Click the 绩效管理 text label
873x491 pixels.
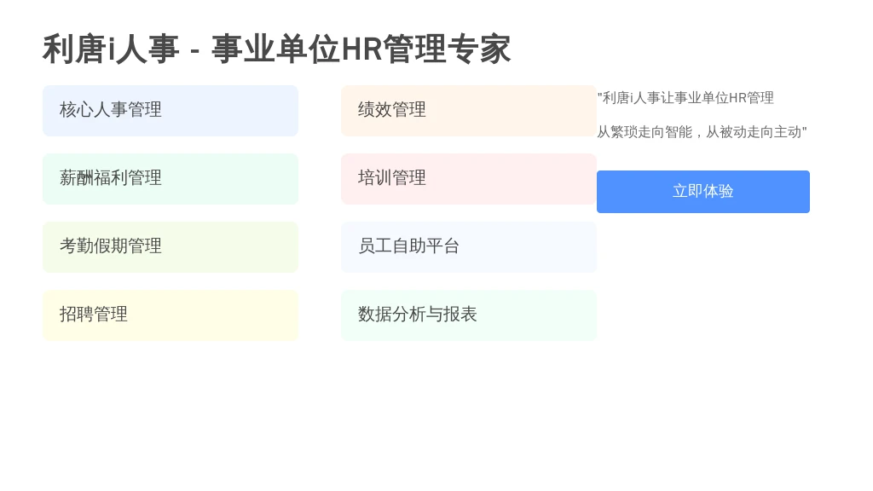click(x=392, y=110)
